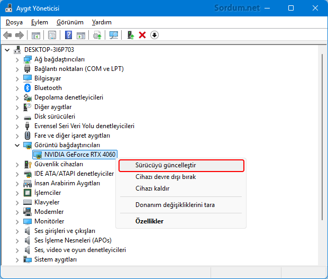Click the Bluetooth device category icon

(x=28, y=88)
